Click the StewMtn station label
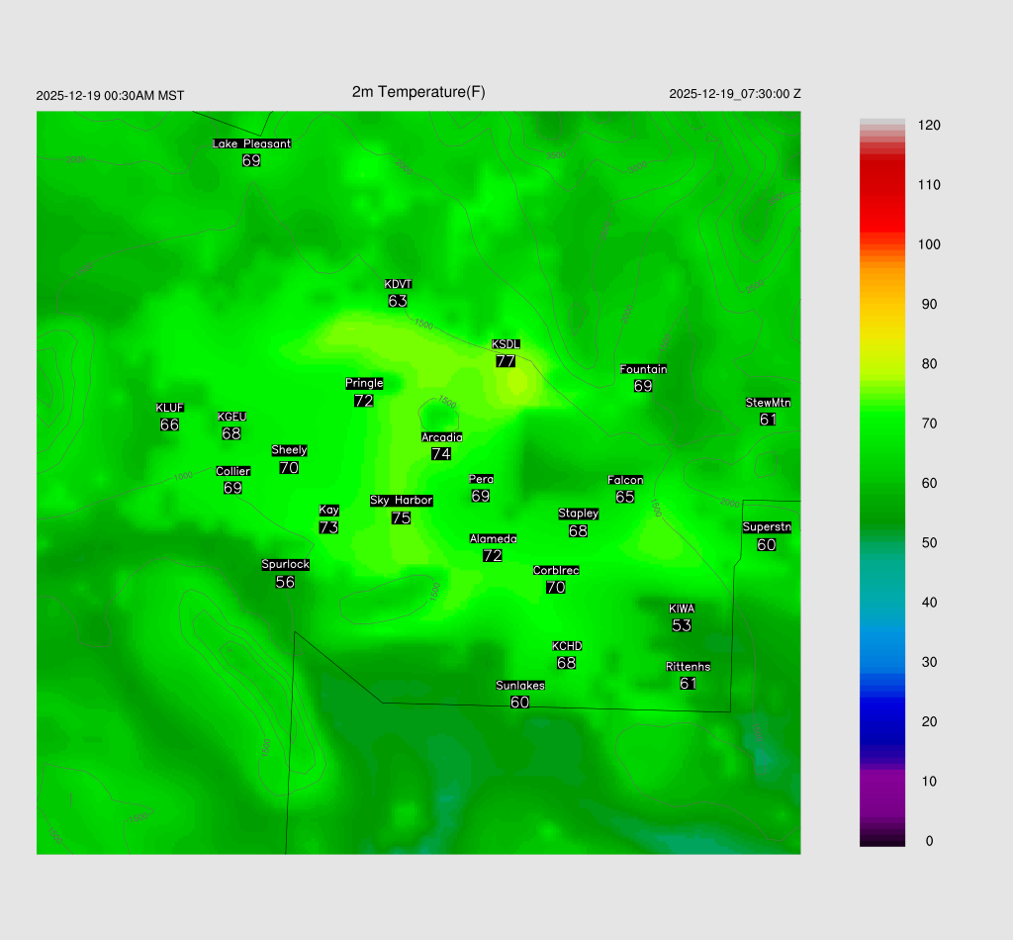 click(768, 403)
